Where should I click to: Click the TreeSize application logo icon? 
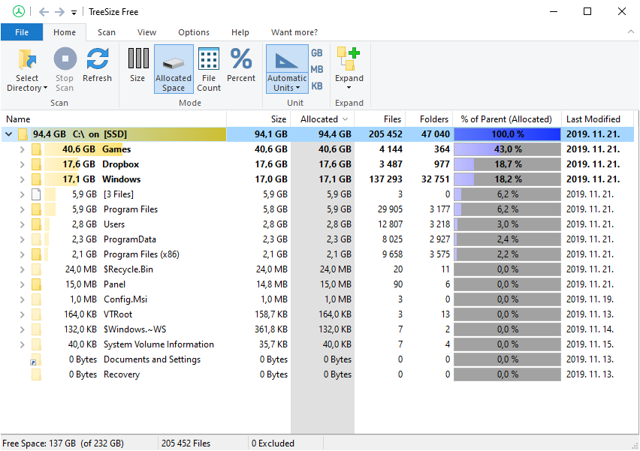(18, 11)
